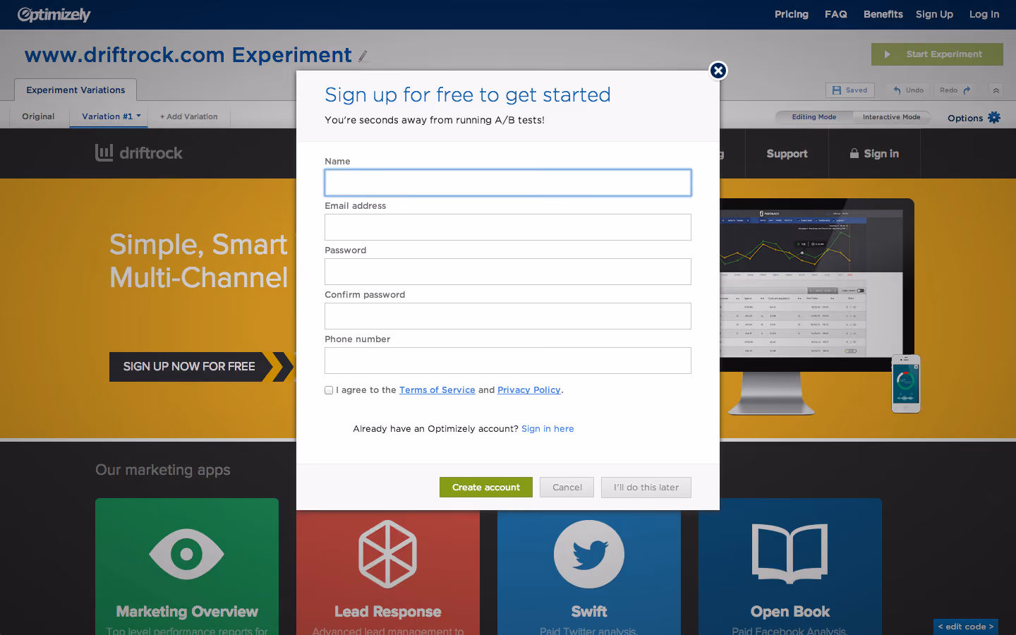
Task: Click the Lead Response cube icon
Action: [388, 554]
